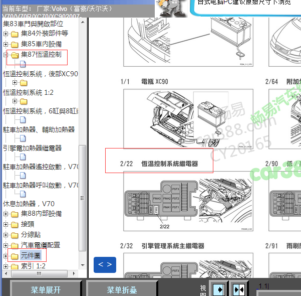
Task: Click folder icon of 元件圖
Action: pyautogui.click(x=15, y=256)
